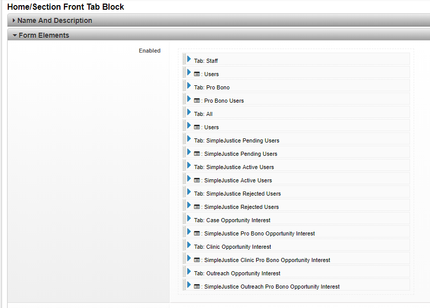The image size is (430, 308).
Task: Expand Tab: SimpleJustice Active Users triangle
Action: (x=189, y=165)
